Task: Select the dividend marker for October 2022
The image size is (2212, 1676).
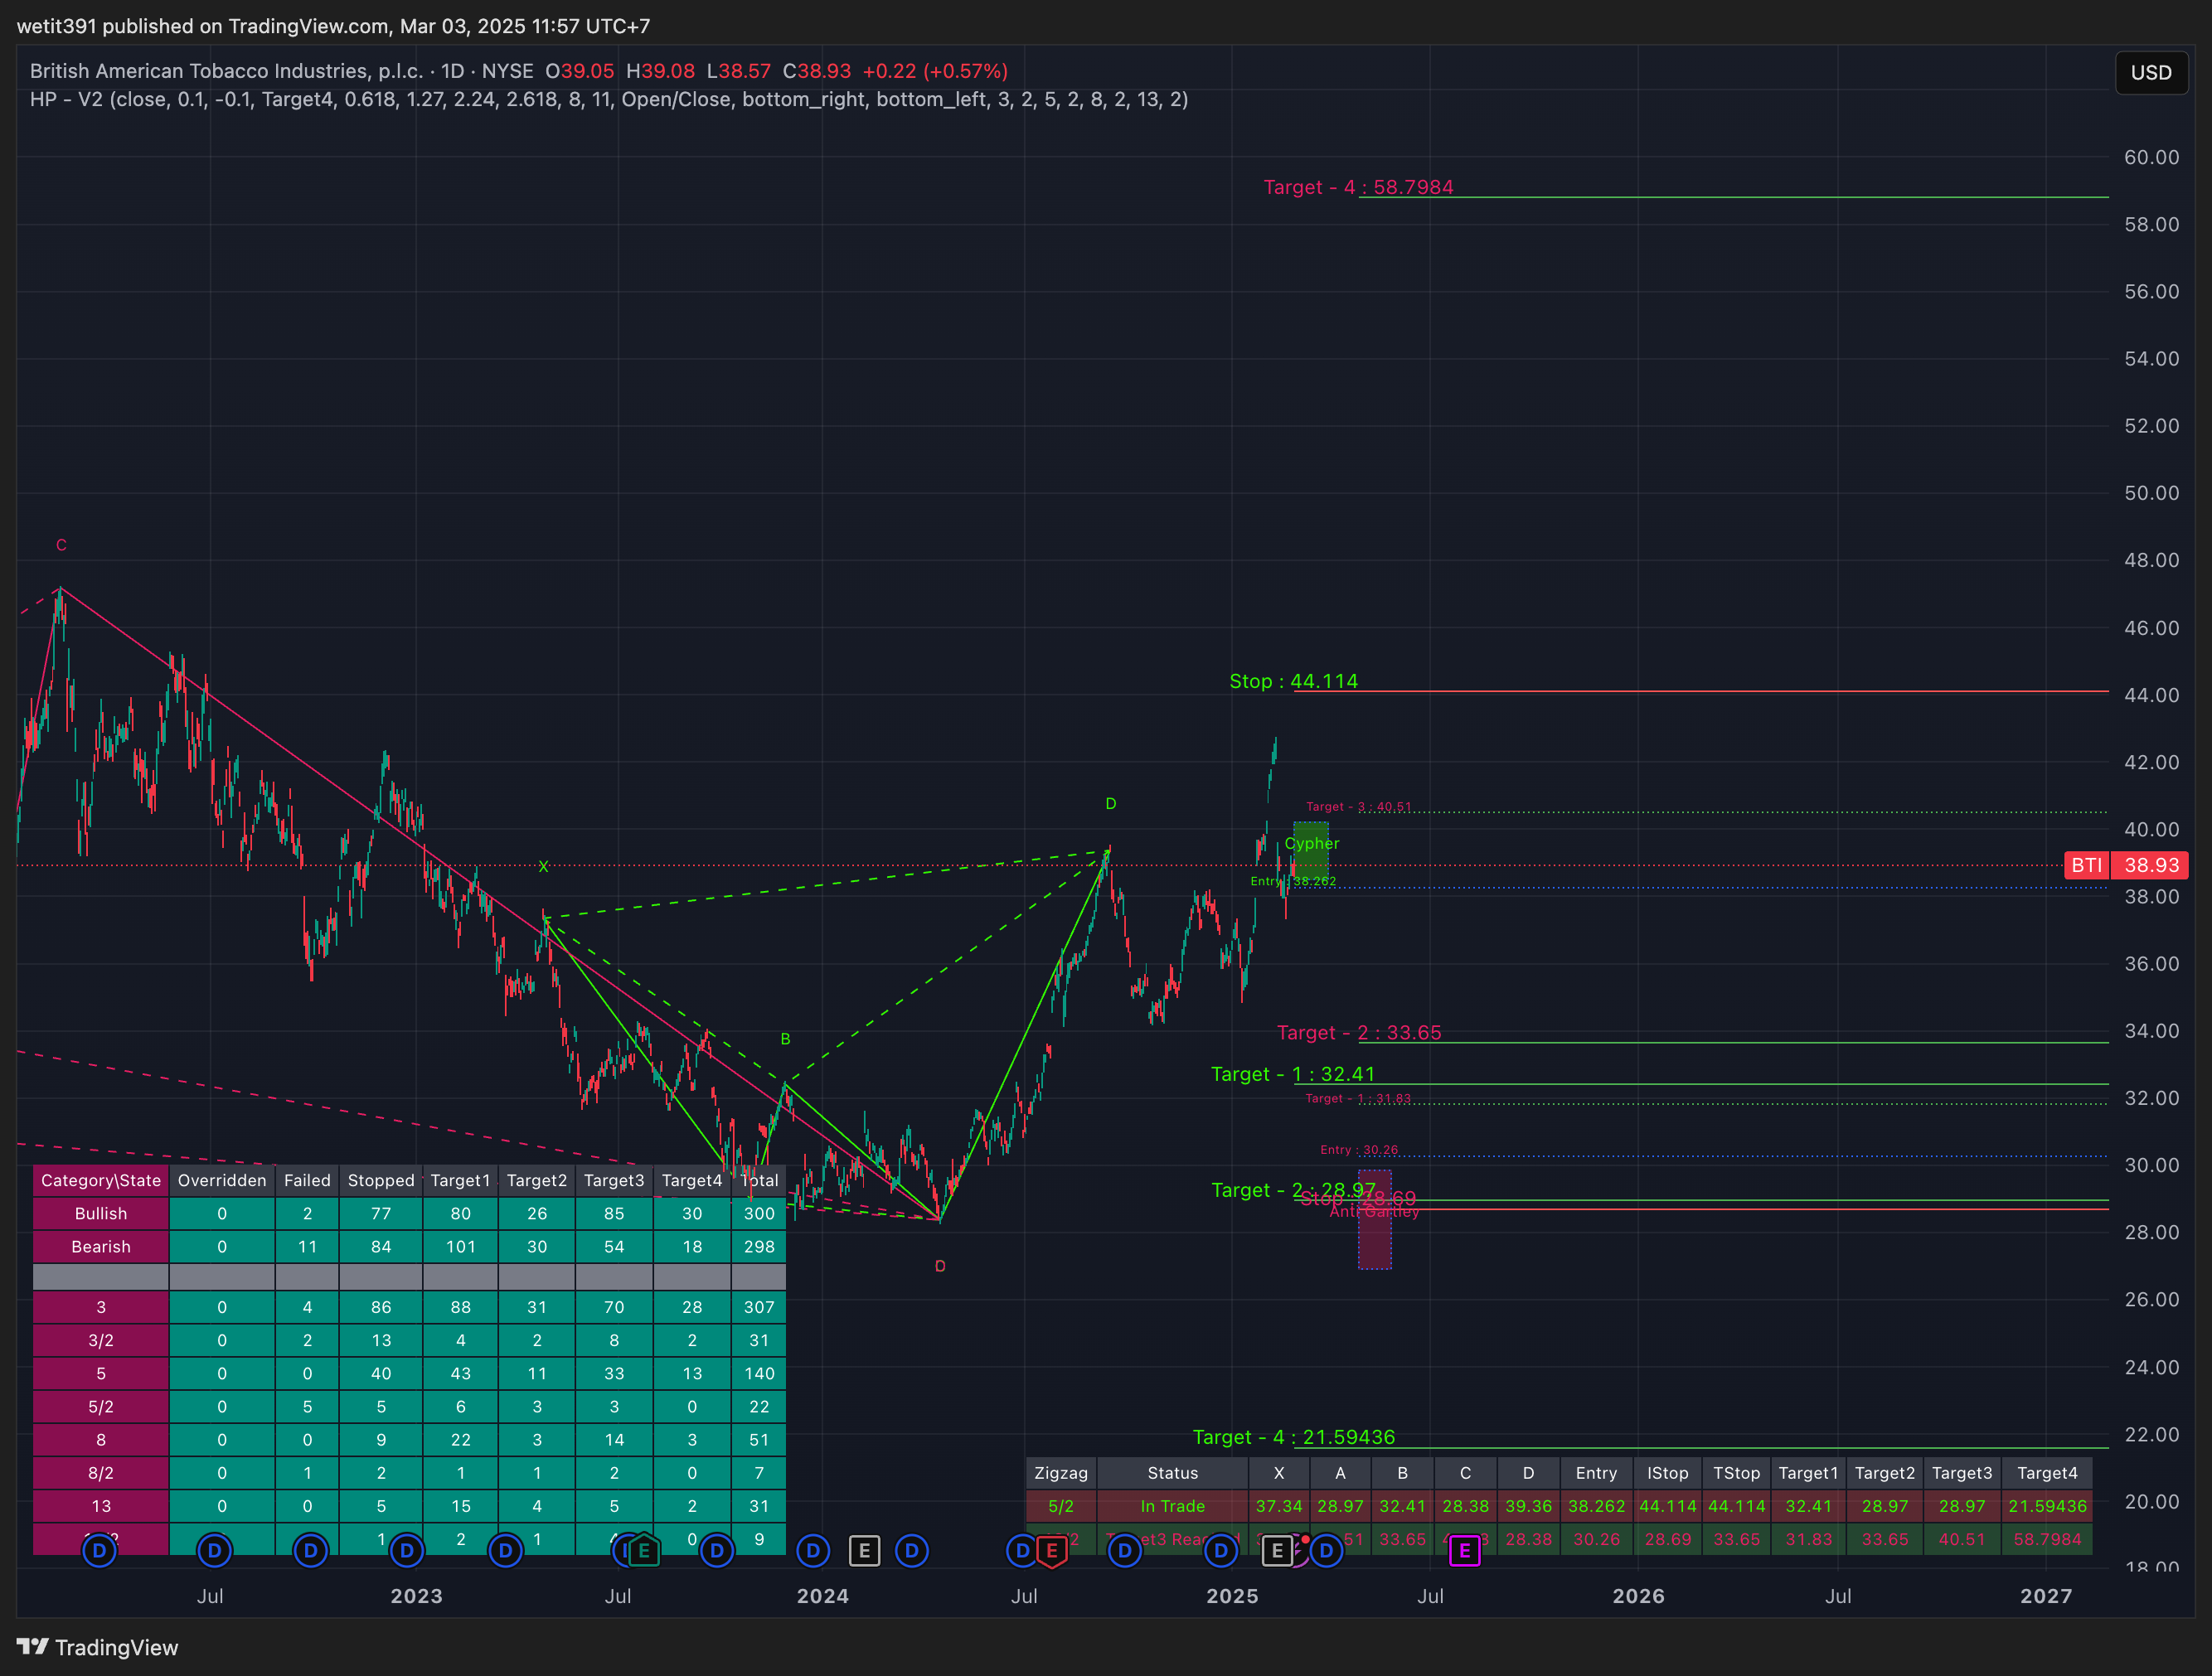Action: (311, 1551)
